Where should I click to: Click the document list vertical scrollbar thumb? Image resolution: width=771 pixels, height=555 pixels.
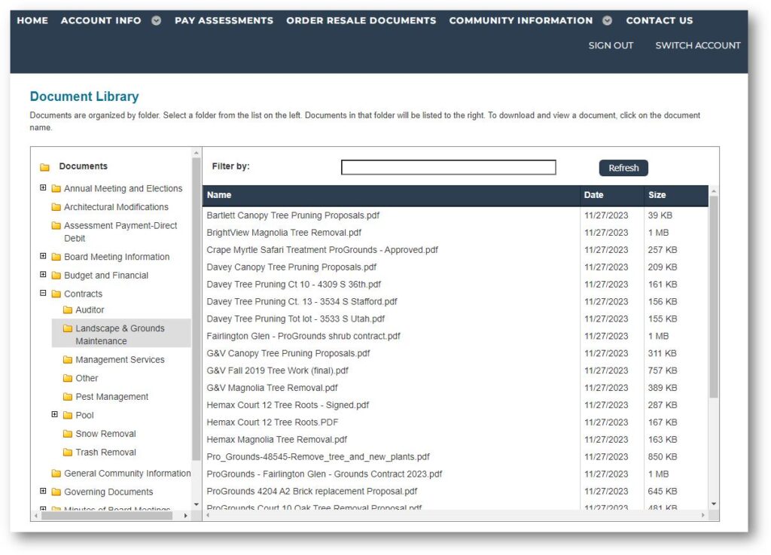point(714,297)
